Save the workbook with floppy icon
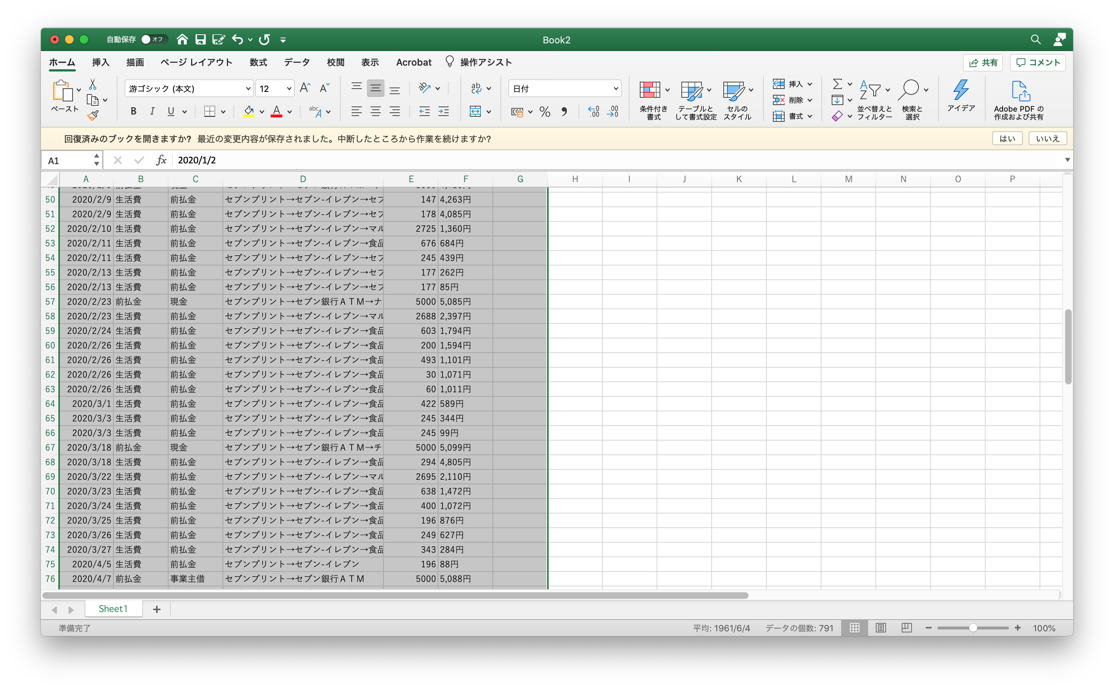 click(200, 39)
